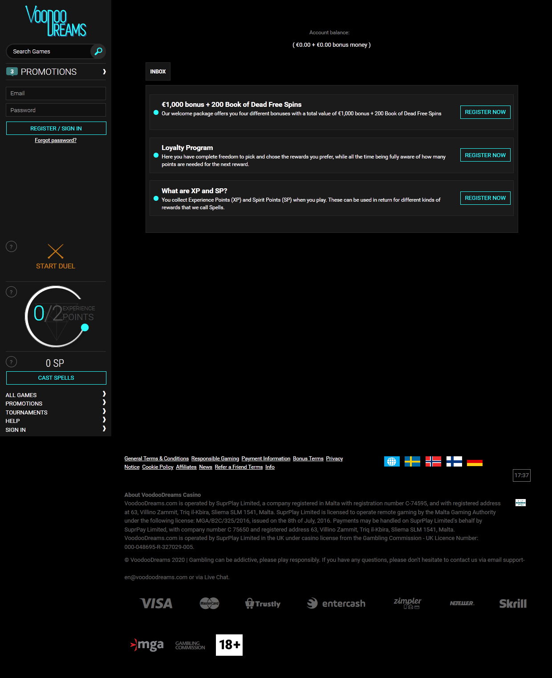Open the Inbox tab
Screen dimensions: 552x678
(158, 72)
